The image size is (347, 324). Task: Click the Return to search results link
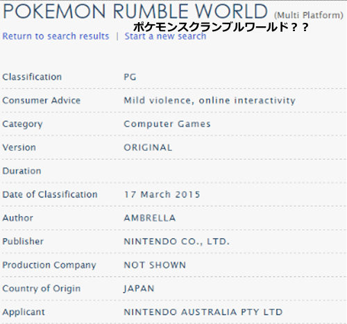pyautogui.click(x=56, y=36)
